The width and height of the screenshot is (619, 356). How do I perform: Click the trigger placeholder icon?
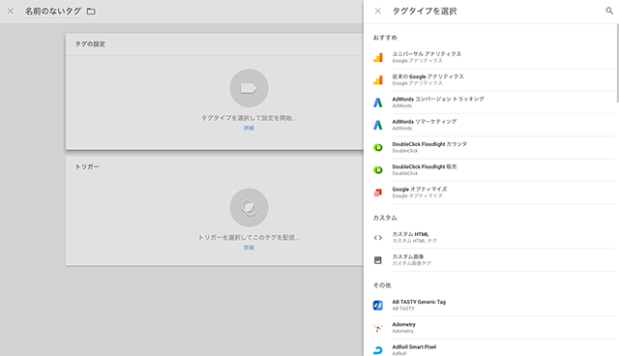250,208
